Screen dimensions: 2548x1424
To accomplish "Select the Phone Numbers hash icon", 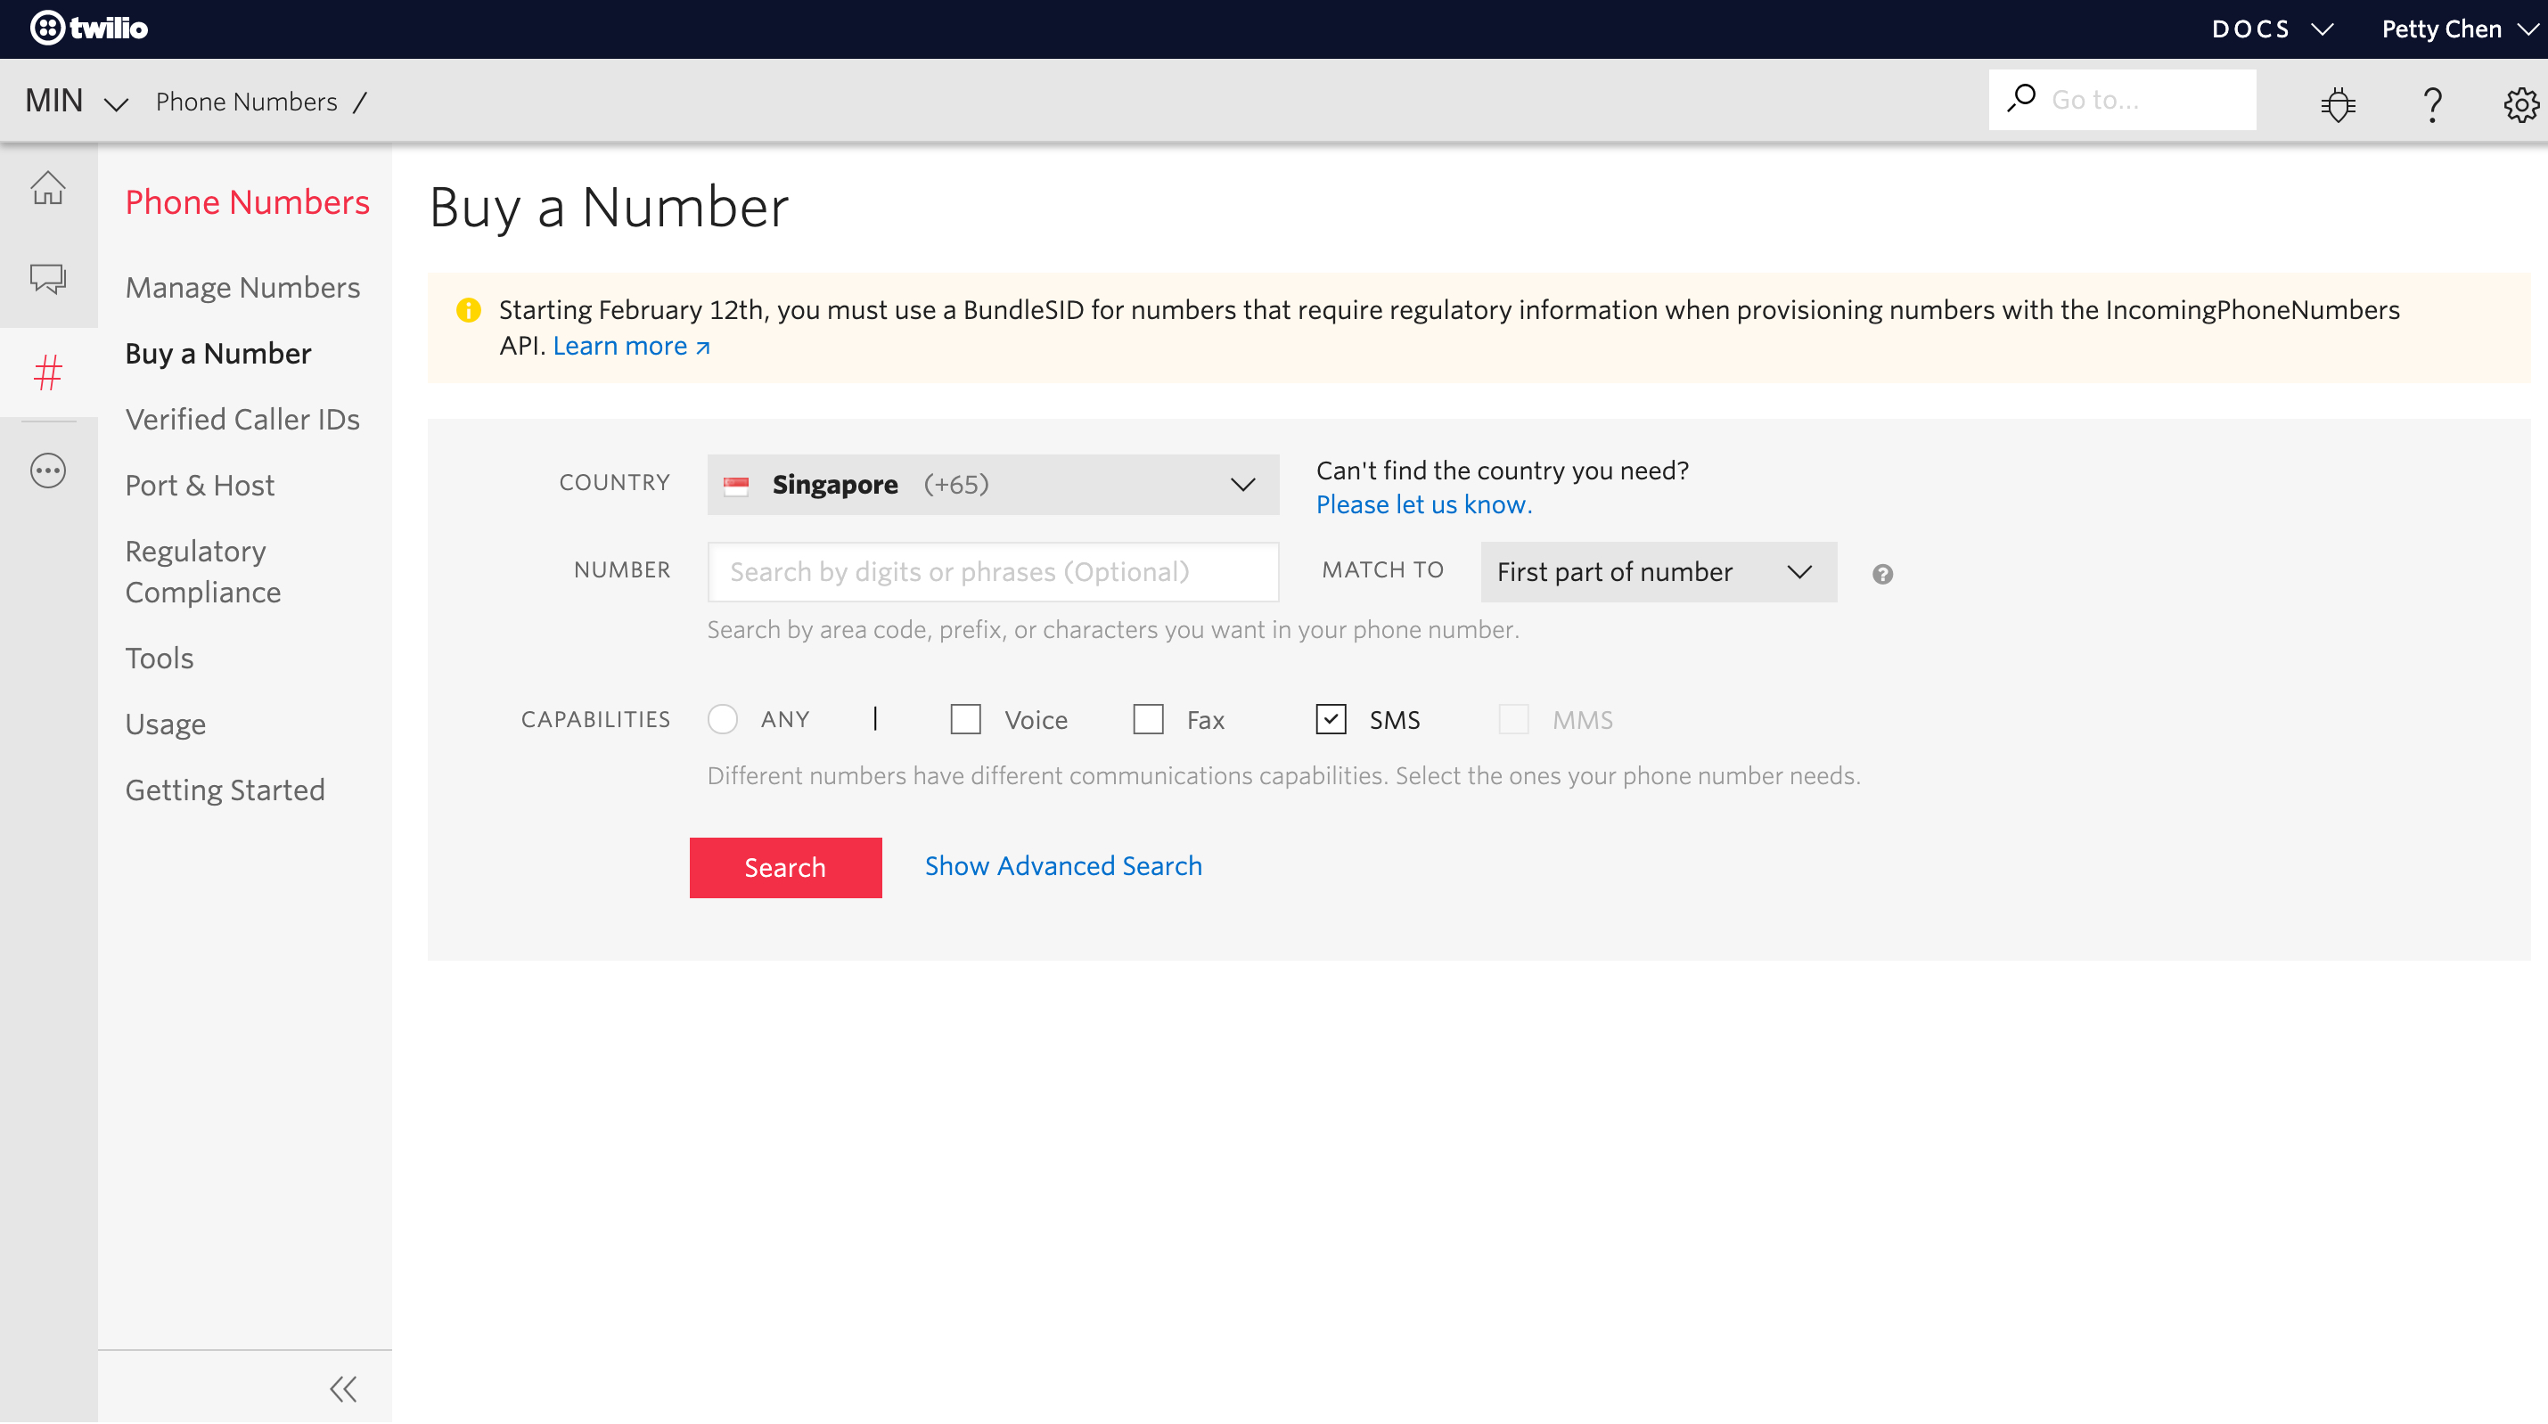I will coord(47,372).
